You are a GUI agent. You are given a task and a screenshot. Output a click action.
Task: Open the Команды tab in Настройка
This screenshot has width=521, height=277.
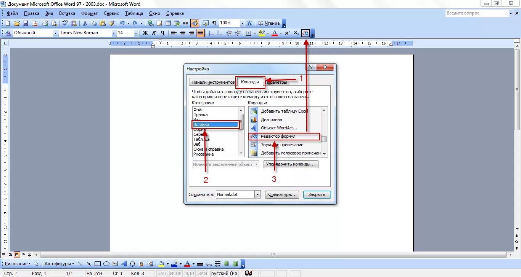[250, 82]
